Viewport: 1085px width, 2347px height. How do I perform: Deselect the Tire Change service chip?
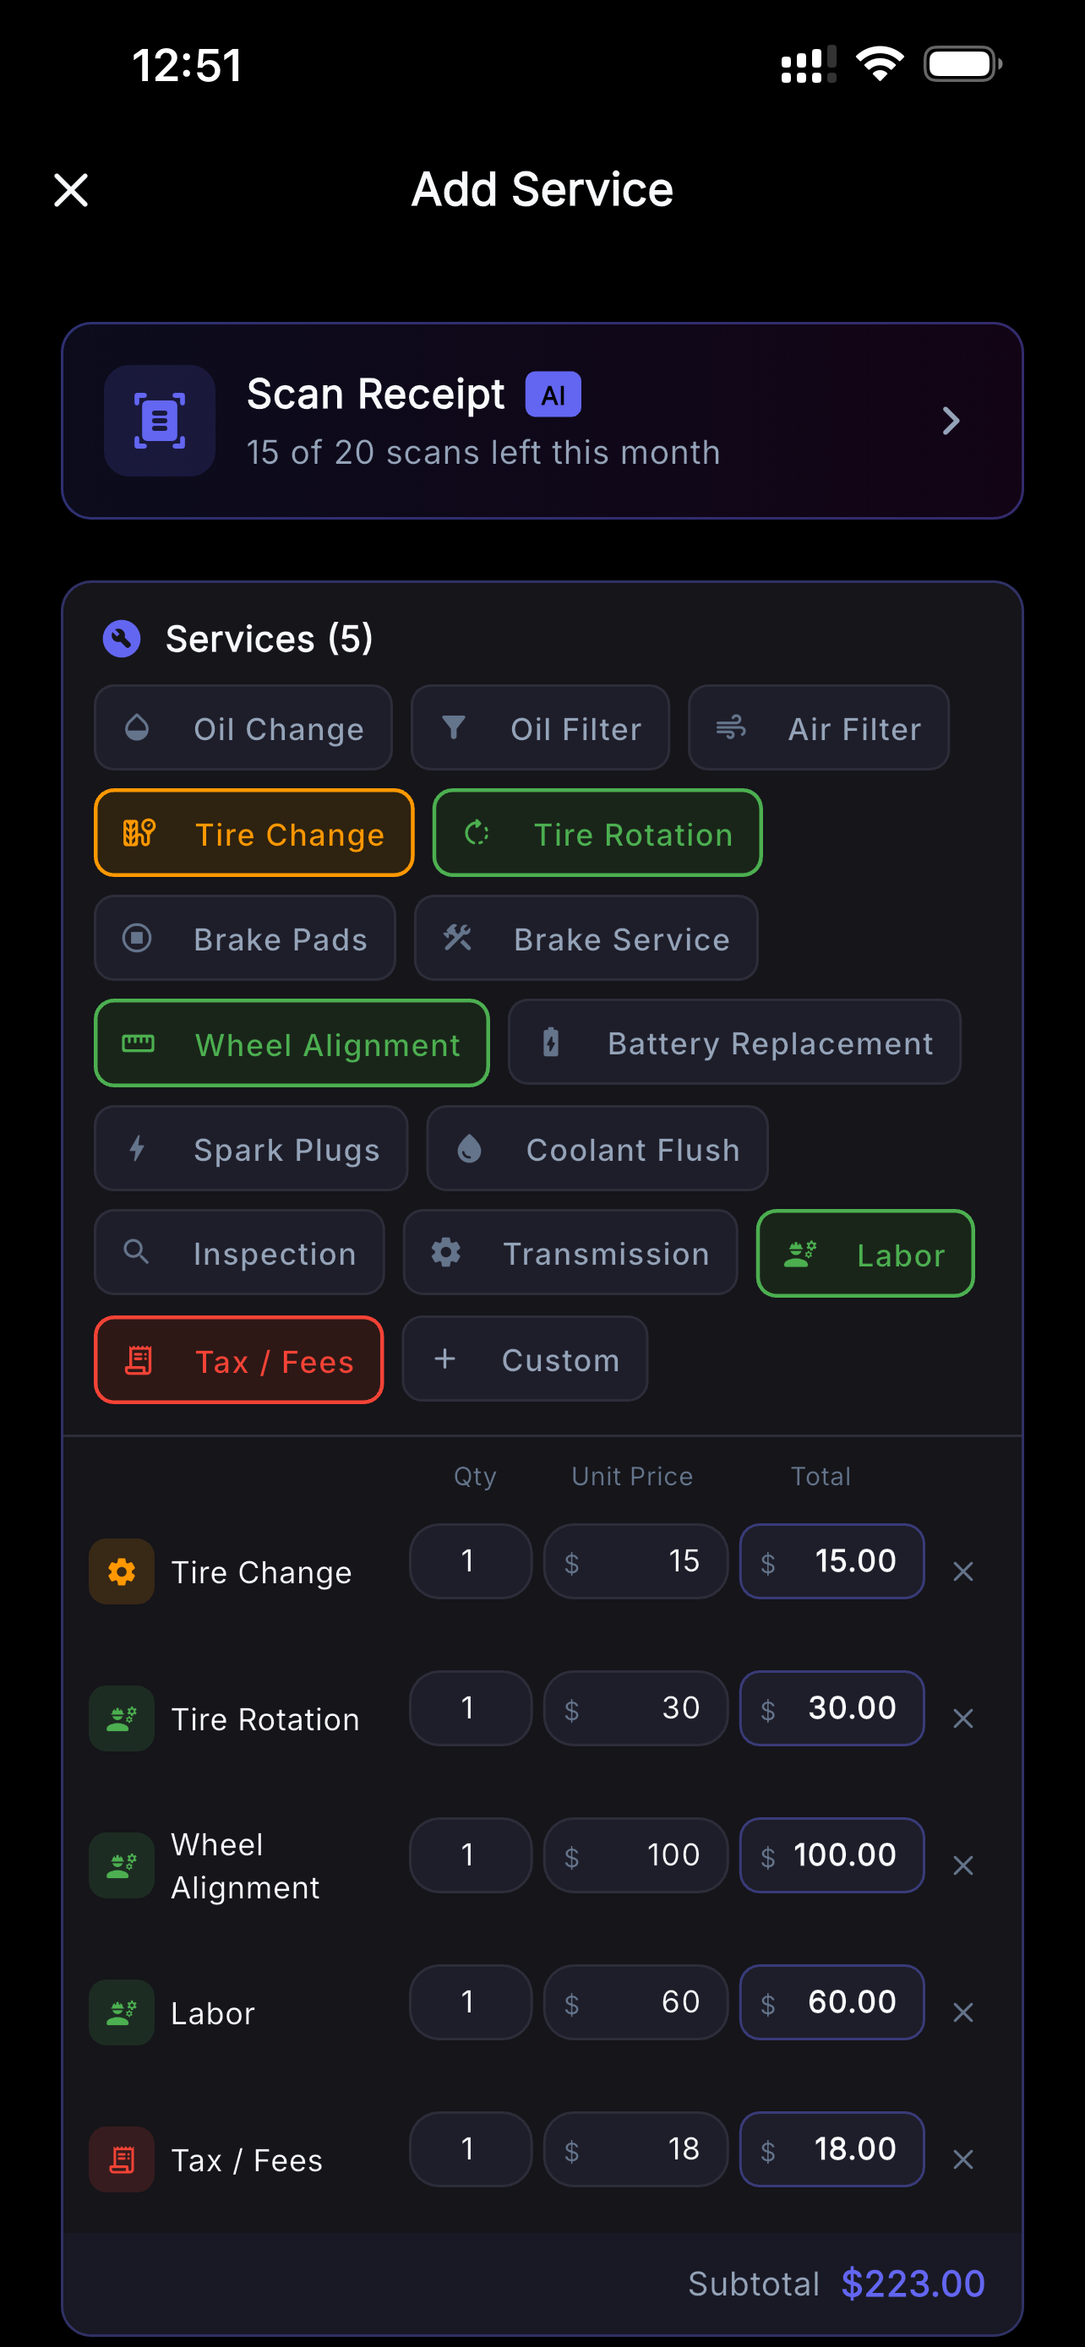(x=254, y=833)
